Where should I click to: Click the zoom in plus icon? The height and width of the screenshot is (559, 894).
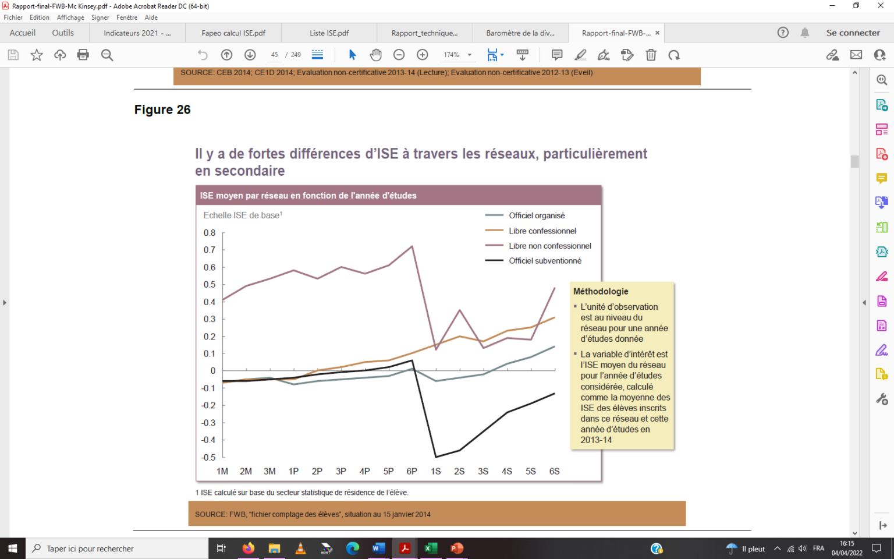tap(423, 55)
